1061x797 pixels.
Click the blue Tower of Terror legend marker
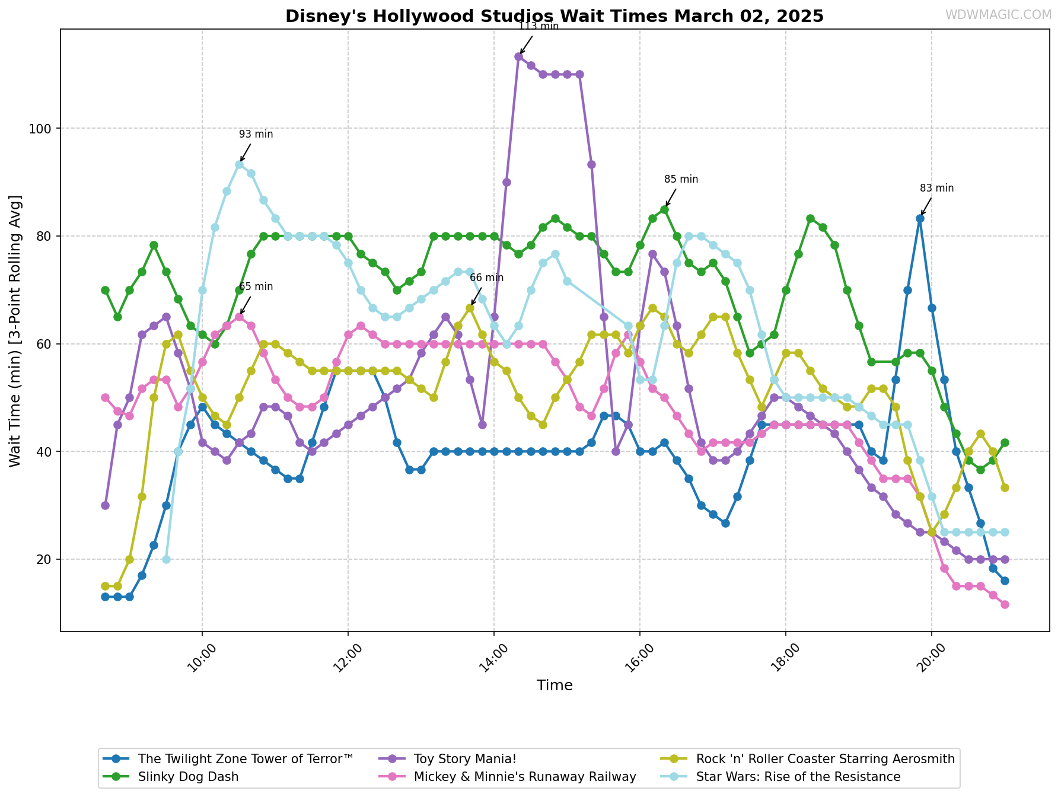(116, 759)
